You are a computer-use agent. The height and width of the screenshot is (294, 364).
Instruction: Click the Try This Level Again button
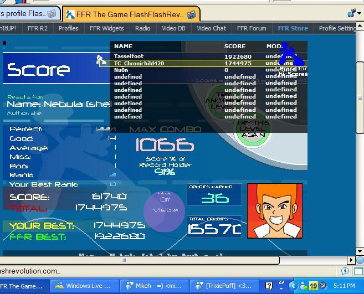[254, 128]
